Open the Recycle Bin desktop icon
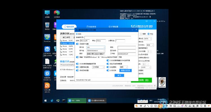The height and width of the screenshot is (112, 211). click(47, 26)
